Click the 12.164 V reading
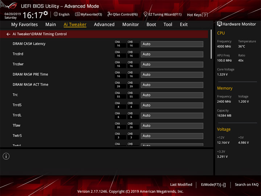This screenshot has height=196, width=261. [223, 143]
